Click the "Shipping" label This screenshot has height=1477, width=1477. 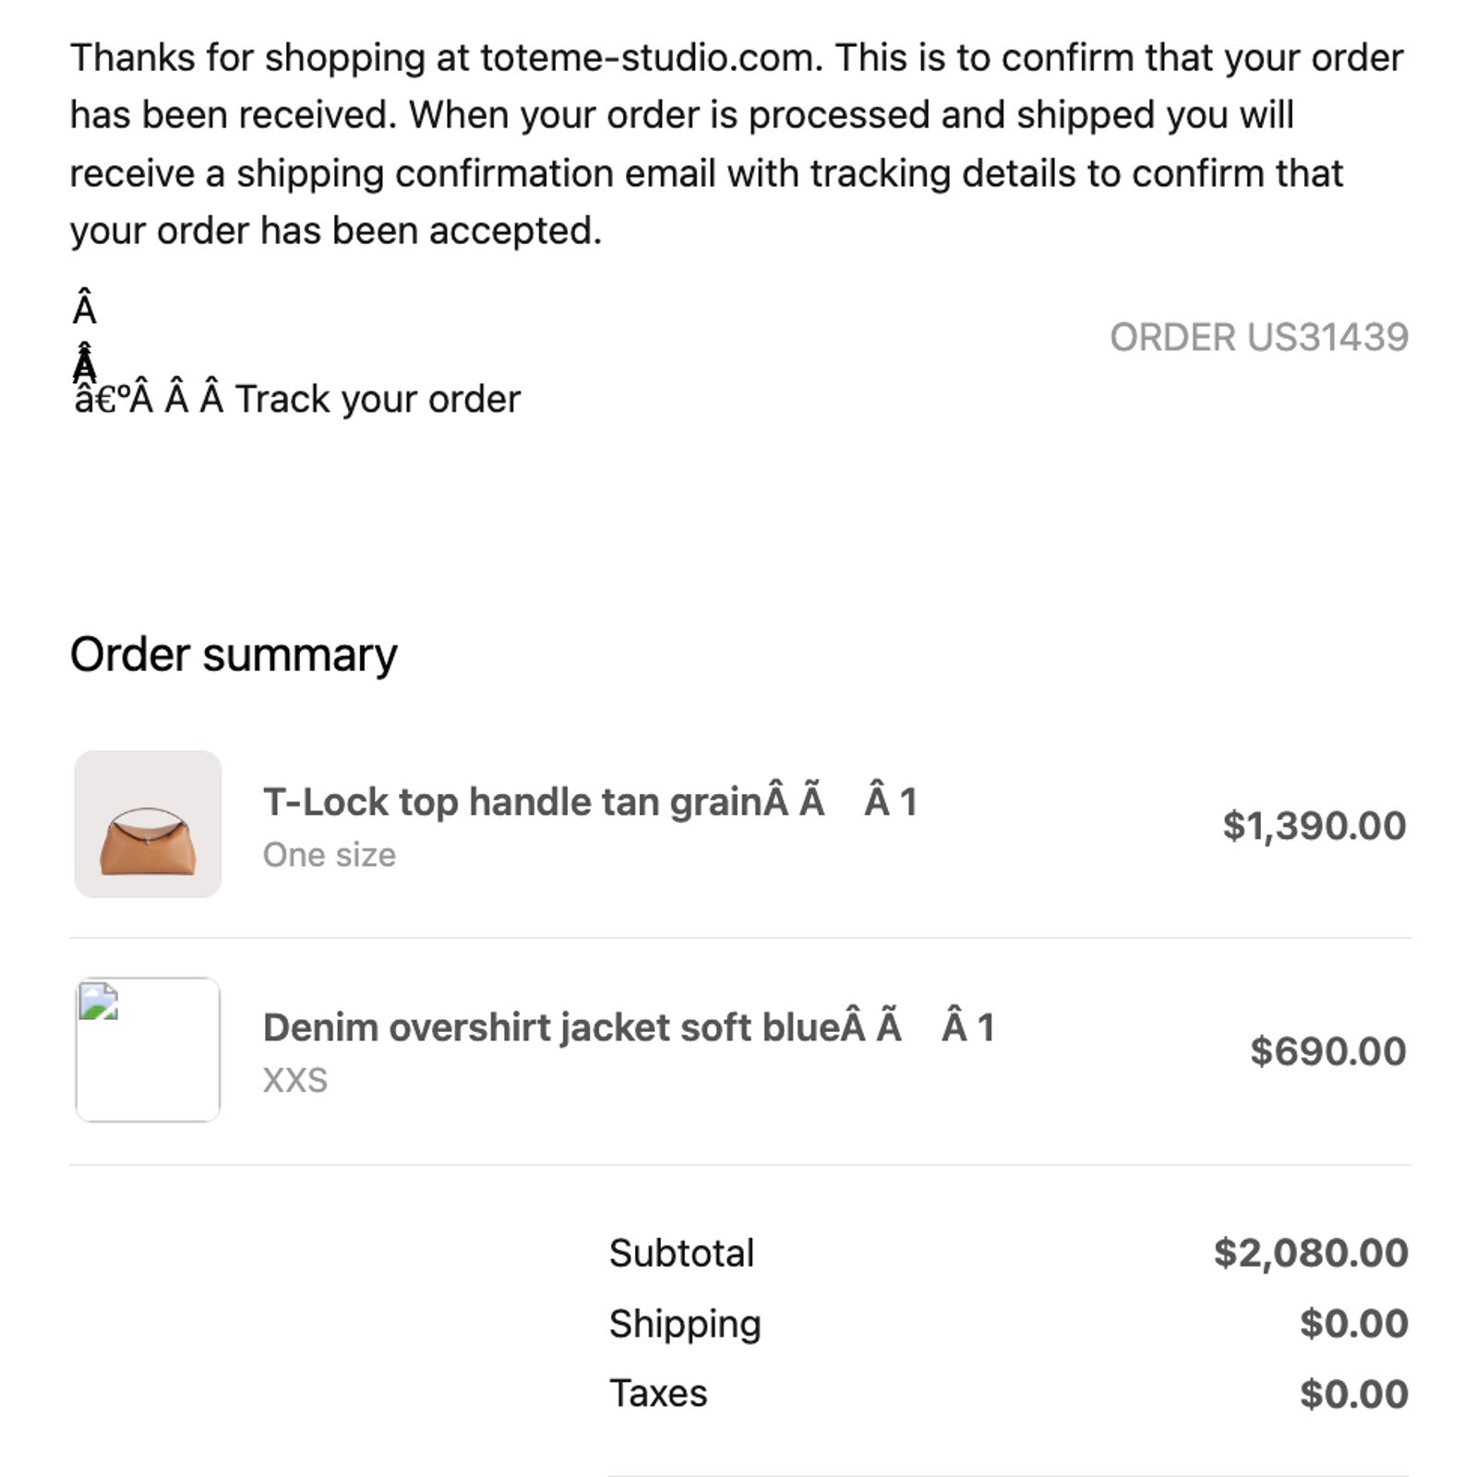685,1324
